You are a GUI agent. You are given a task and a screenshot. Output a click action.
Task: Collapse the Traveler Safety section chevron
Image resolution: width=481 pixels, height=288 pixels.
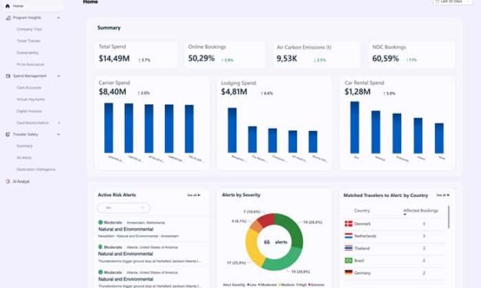58,135
